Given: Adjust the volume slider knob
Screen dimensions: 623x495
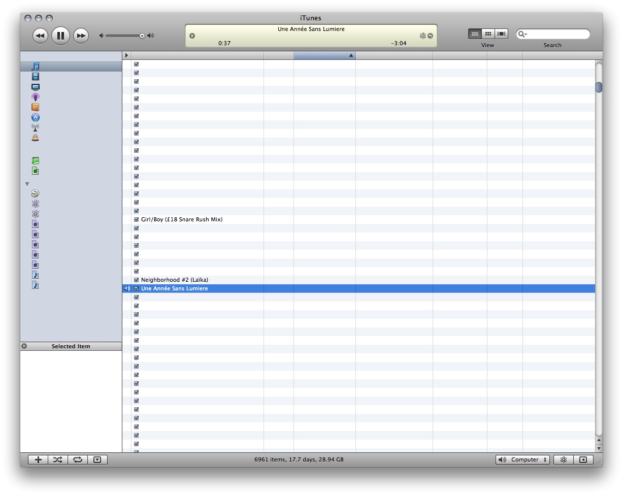Looking at the screenshot, I should tap(142, 36).
